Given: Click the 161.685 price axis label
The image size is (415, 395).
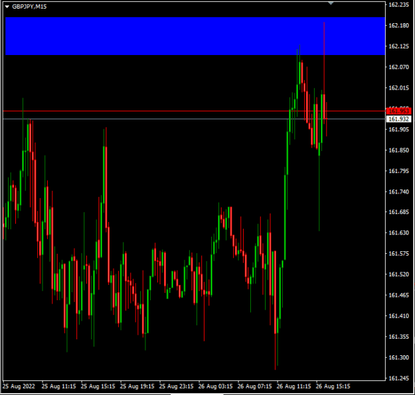Looking at the screenshot, I should click(x=398, y=212).
